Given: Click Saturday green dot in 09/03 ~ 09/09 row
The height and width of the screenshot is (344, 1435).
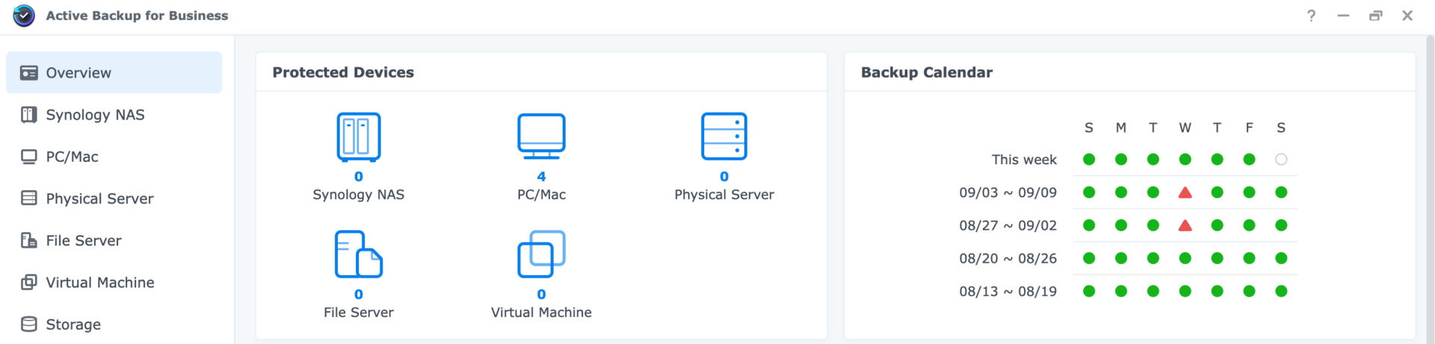Looking at the screenshot, I should tap(1281, 193).
